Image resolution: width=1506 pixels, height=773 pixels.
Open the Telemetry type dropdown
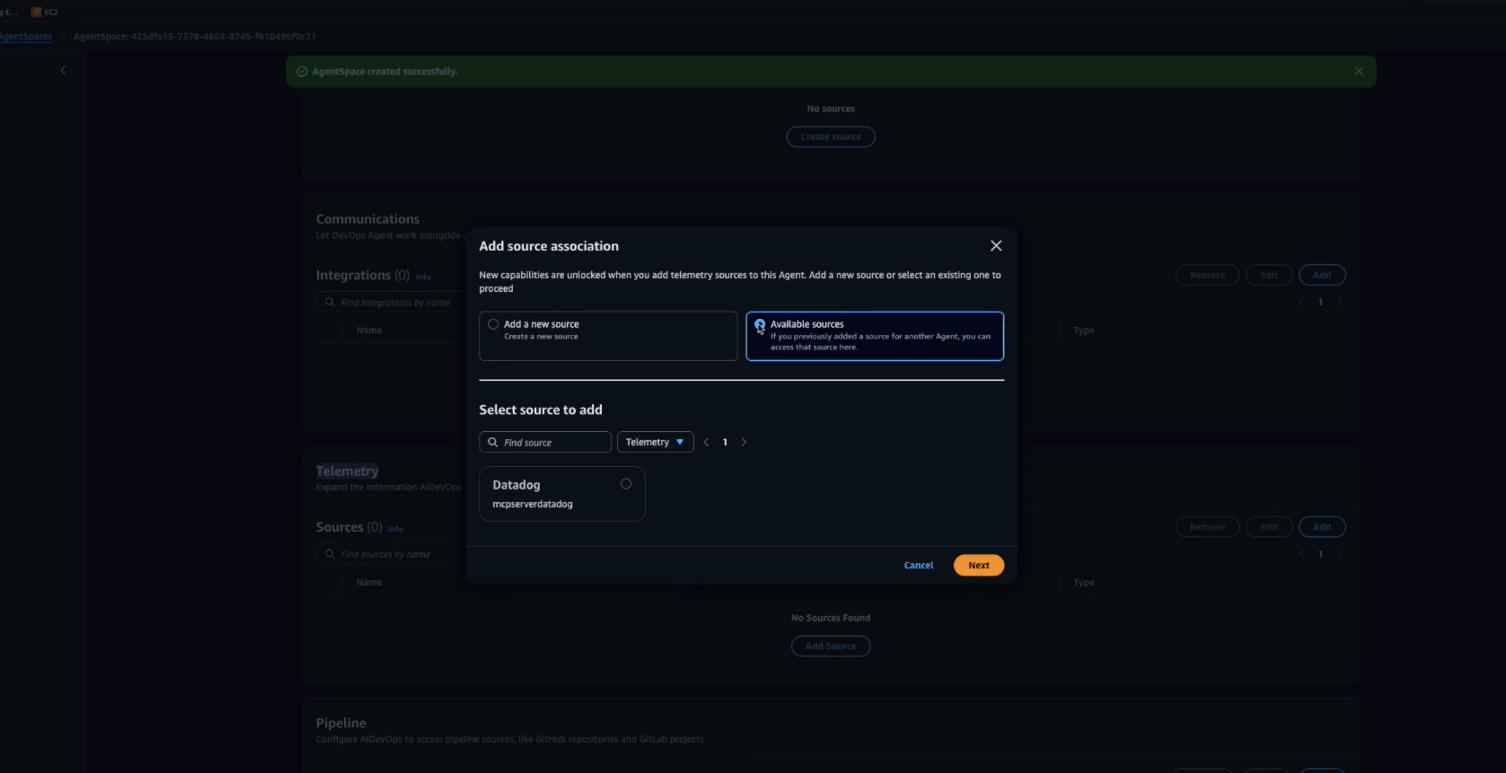pos(654,442)
